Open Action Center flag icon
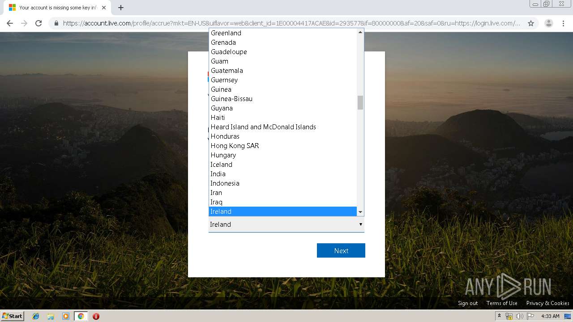The image size is (573, 322). [x=530, y=316]
